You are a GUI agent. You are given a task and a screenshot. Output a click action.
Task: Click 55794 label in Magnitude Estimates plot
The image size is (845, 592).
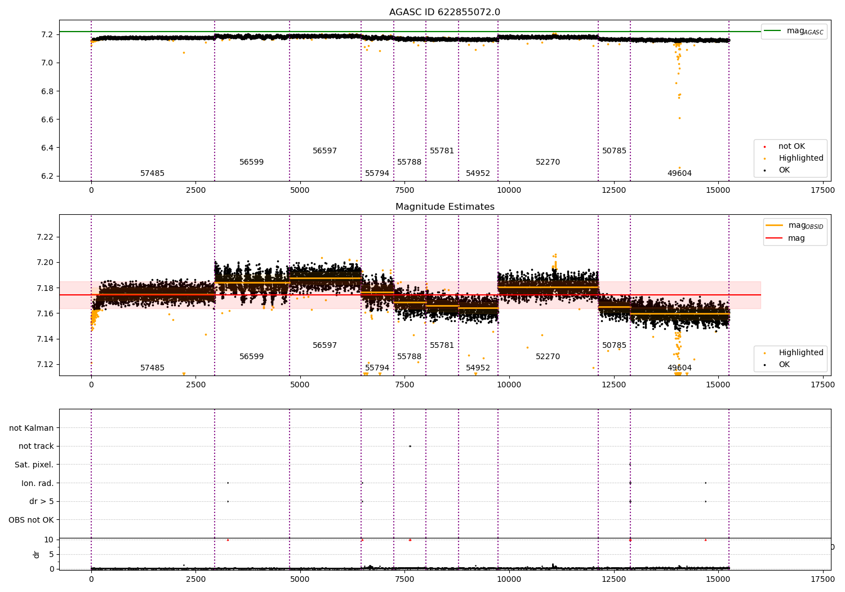(377, 368)
